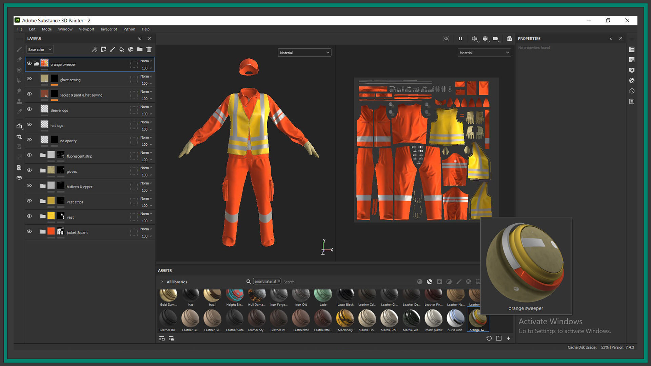
Task: Close the Properties panel
Action: pyautogui.click(x=621, y=38)
